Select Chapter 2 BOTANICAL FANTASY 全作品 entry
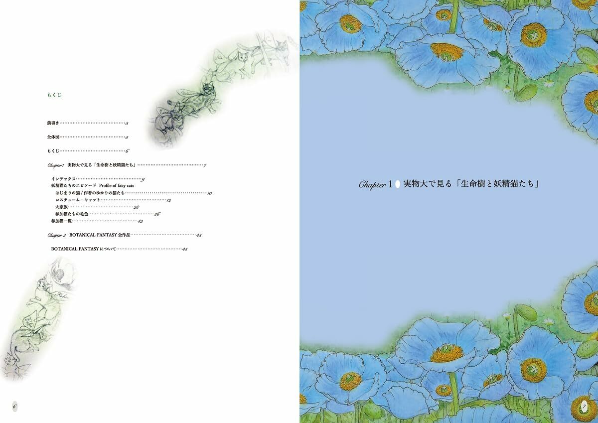Image resolution: width=598 pixels, height=423 pixels. click(124, 235)
